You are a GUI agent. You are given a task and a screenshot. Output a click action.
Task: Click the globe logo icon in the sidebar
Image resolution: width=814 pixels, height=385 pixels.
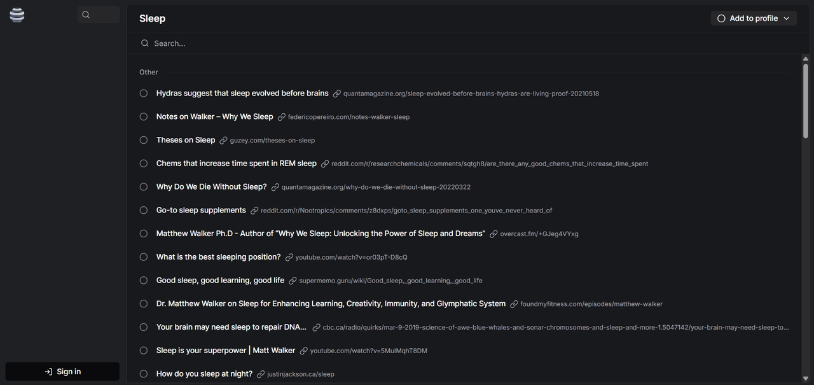tap(17, 15)
